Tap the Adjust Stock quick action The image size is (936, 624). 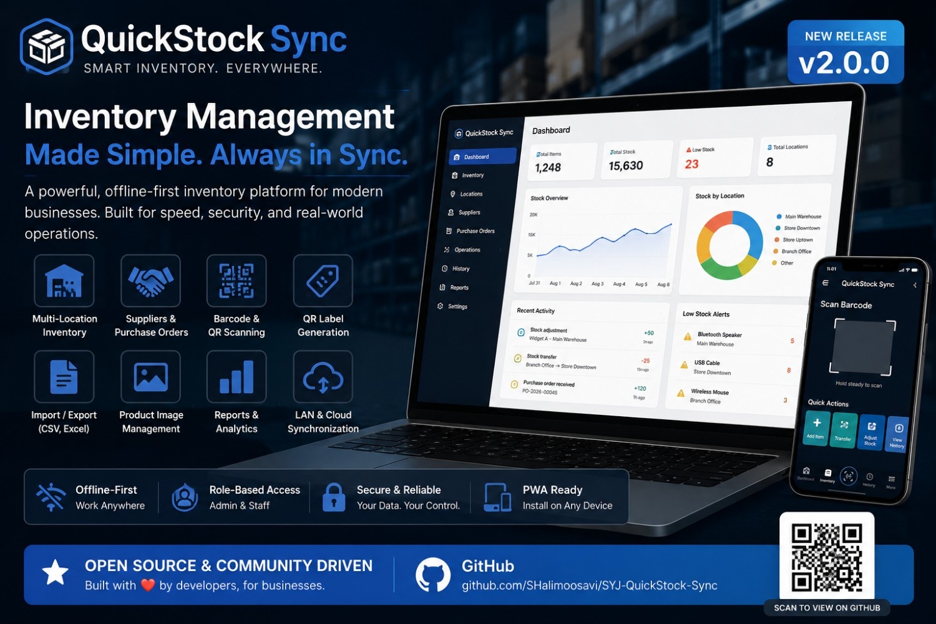click(871, 432)
